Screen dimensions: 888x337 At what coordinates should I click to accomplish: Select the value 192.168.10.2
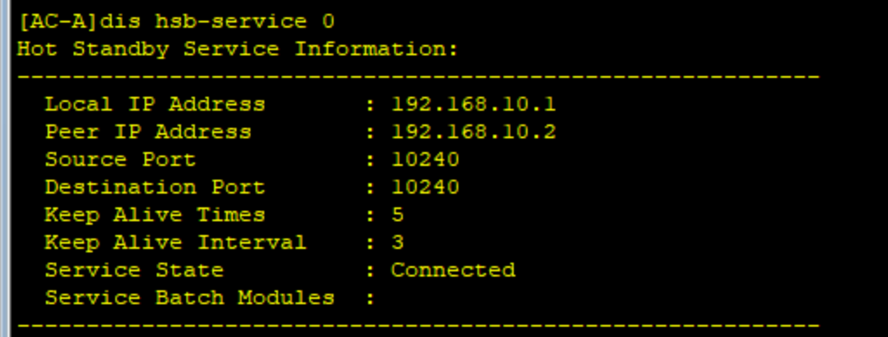click(473, 132)
